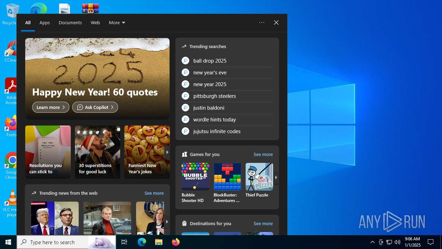Open 30 superstitions for good luck card
Screen dimensions: 442x249
pos(97,152)
